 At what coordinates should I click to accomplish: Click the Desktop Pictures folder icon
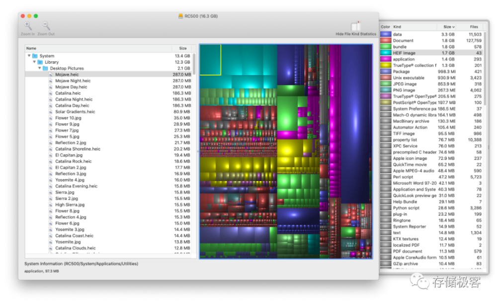point(45,69)
